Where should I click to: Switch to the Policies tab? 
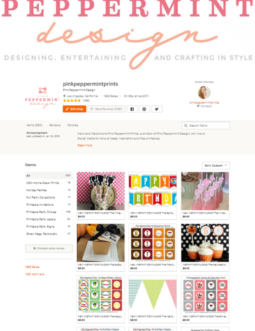[x=73, y=125]
